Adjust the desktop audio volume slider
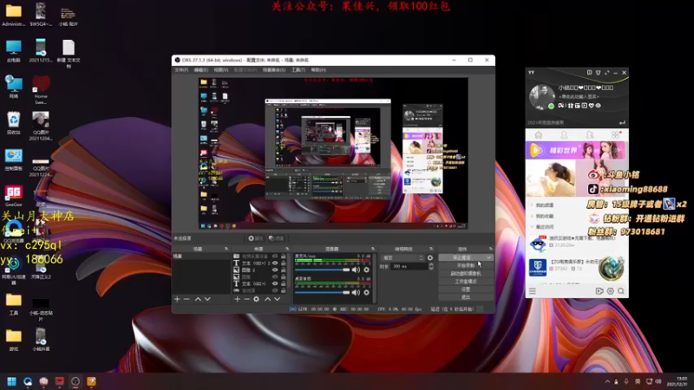Viewport: 694px width, 390px height. pos(323,292)
